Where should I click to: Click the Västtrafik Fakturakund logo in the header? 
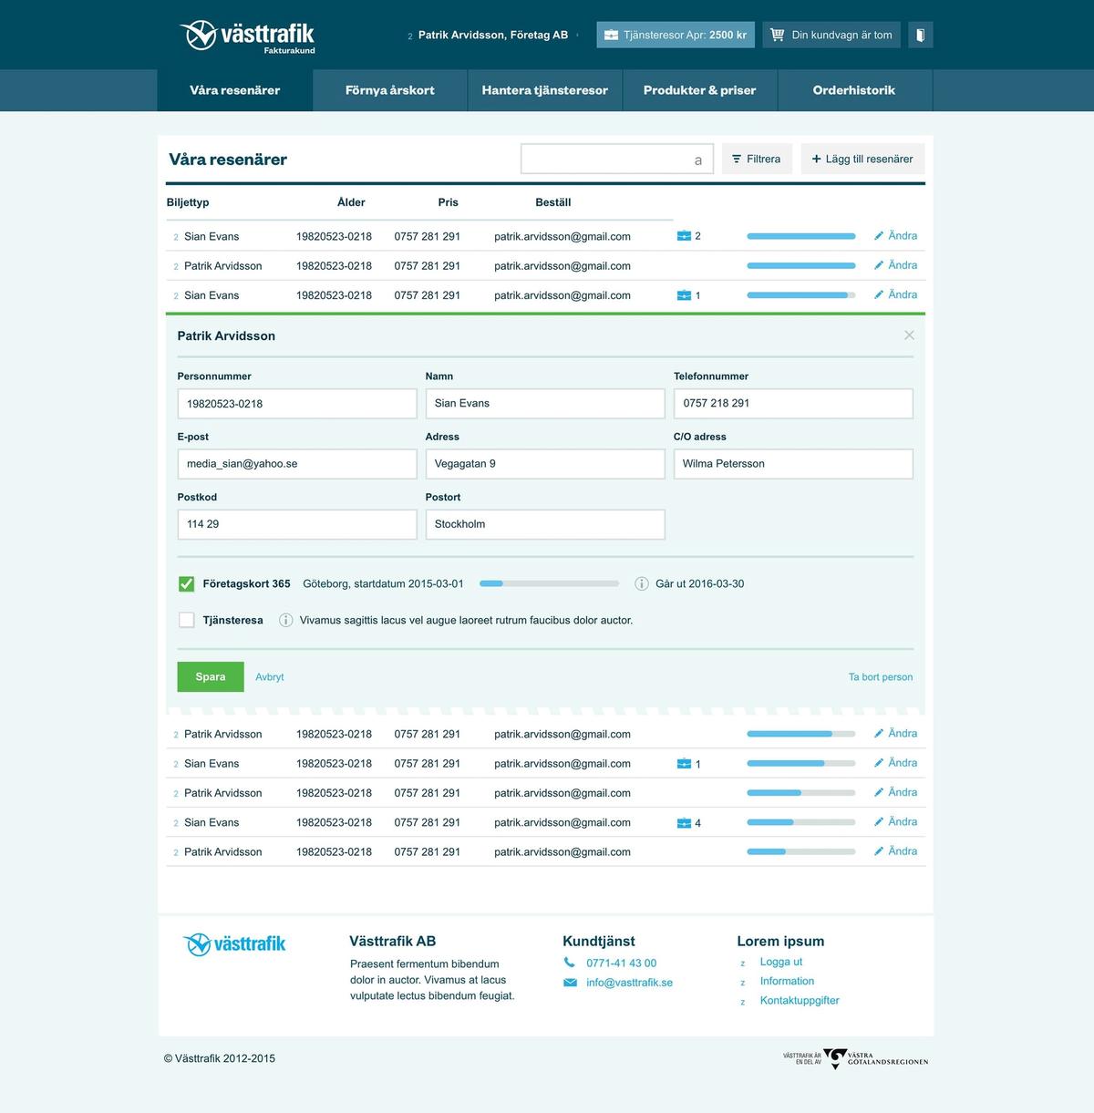pos(248,36)
